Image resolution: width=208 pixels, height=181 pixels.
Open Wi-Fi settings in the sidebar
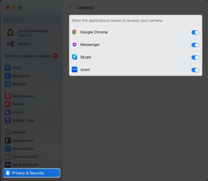(32, 68)
